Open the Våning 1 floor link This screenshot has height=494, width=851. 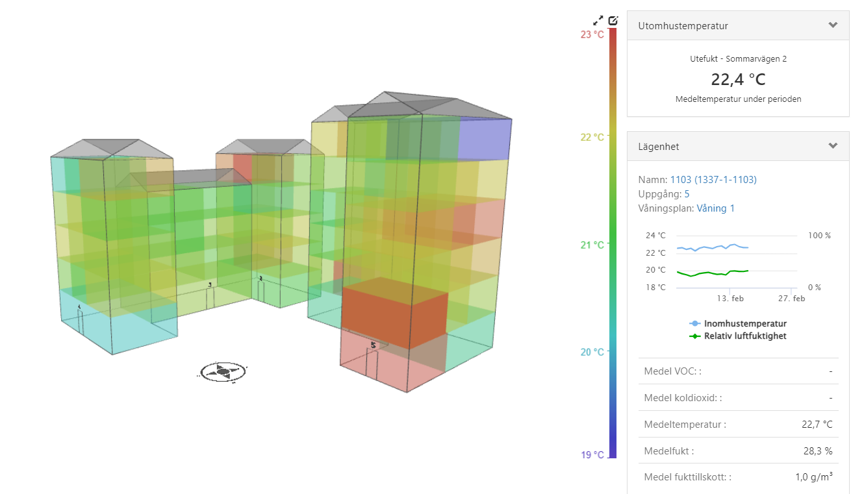pos(715,208)
